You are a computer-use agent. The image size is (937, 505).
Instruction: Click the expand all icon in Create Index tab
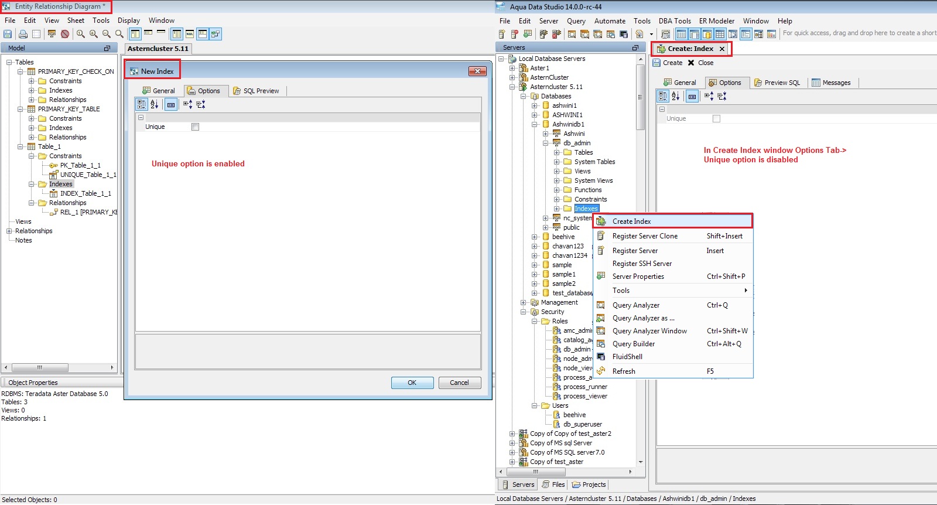coord(709,96)
